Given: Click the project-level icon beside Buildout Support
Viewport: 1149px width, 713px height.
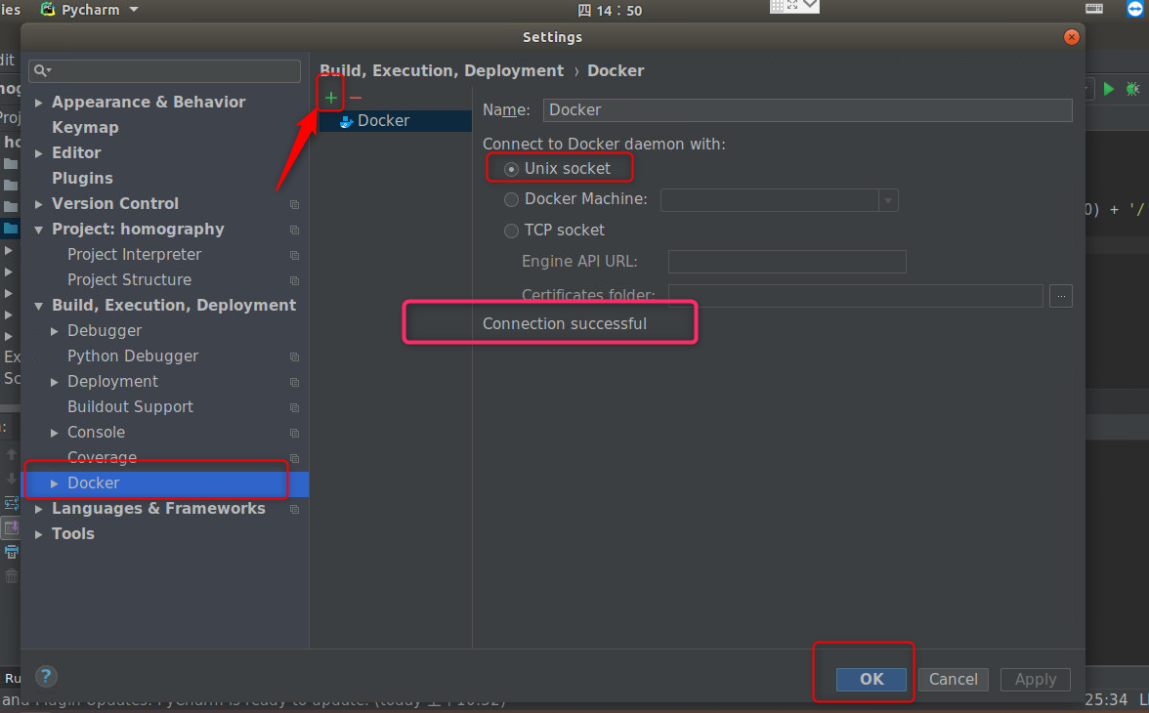Looking at the screenshot, I should click(x=295, y=407).
